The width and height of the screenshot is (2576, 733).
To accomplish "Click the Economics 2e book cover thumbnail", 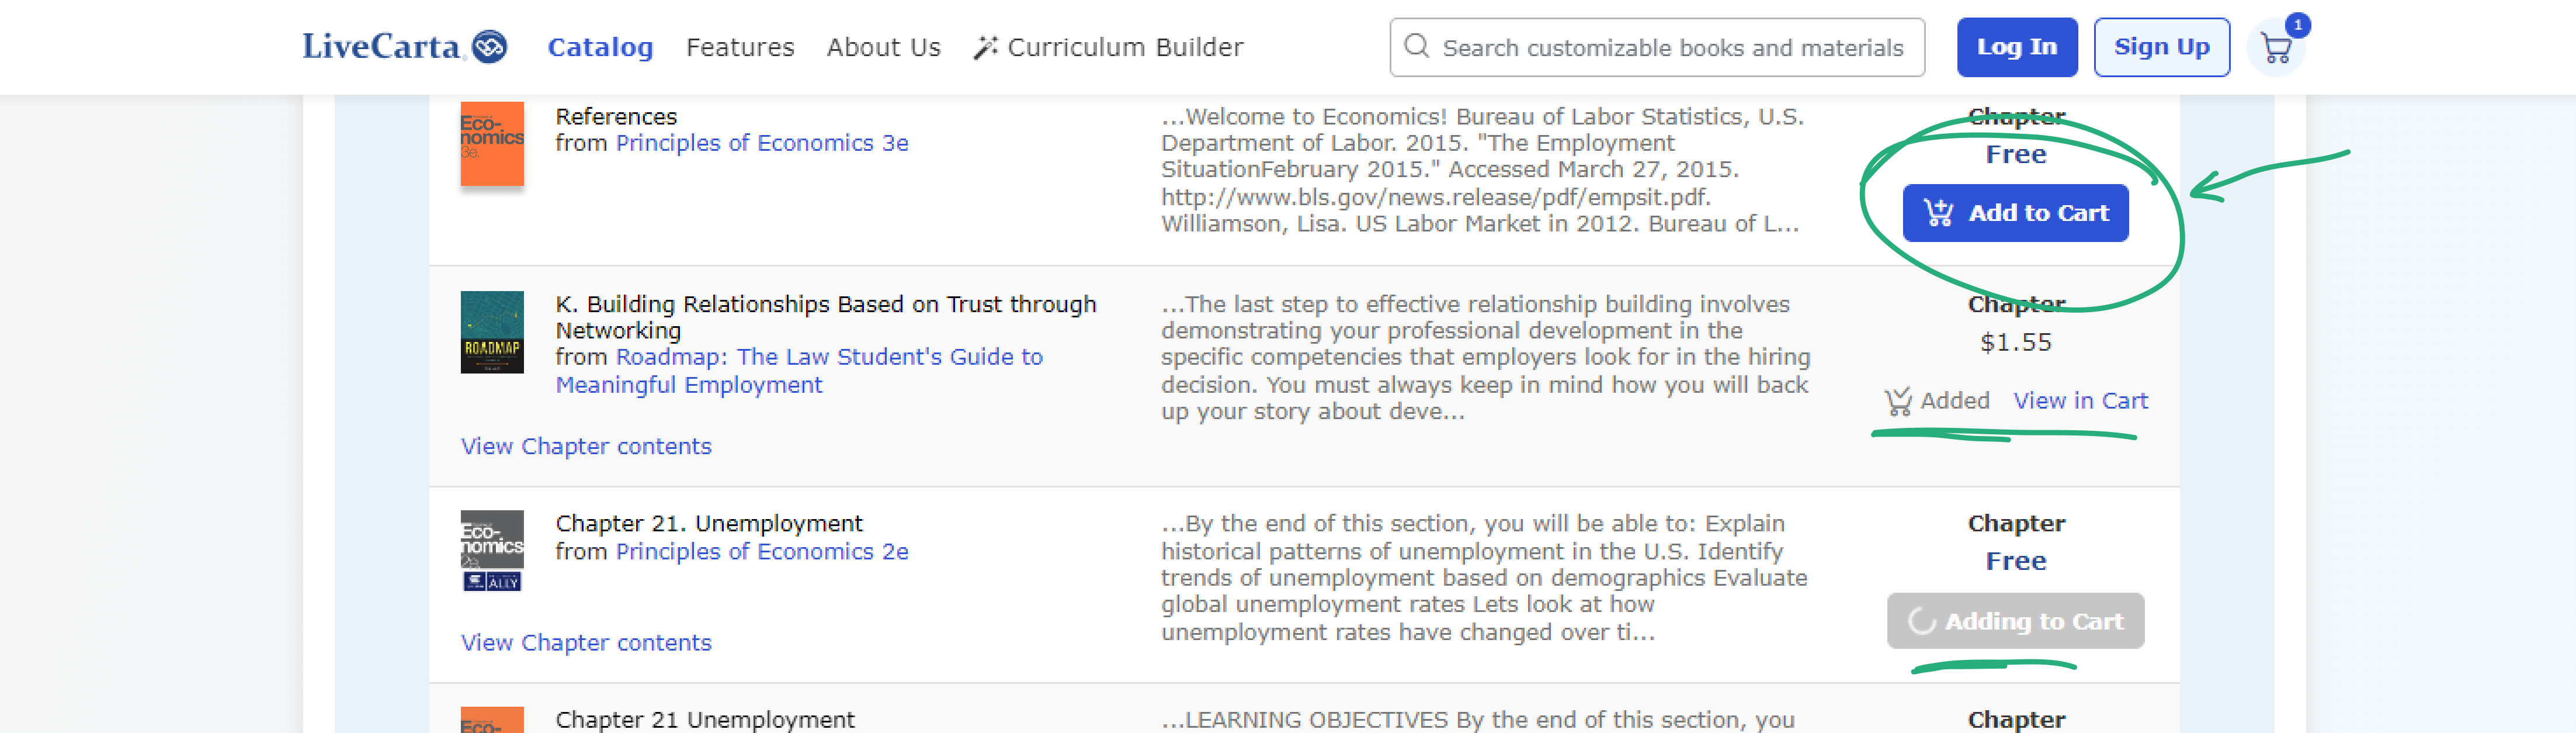I will tap(492, 551).
